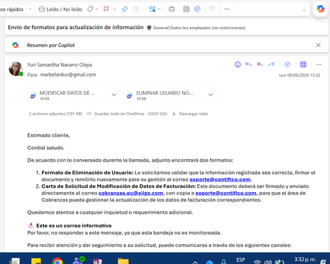Open Google Chrome from the taskbar
Screen dimensions: 330x264
coord(57,261)
